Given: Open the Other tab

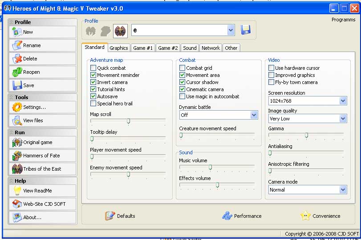Looking at the screenshot, I should coord(231,48).
